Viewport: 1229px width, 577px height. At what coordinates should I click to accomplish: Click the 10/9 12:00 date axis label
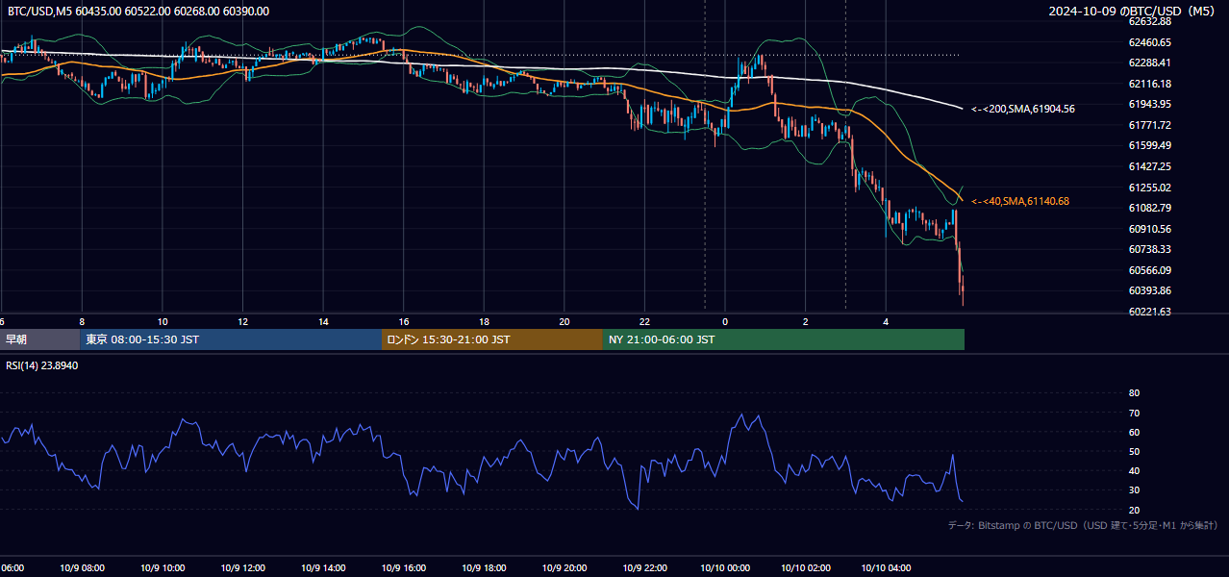(x=242, y=568)
